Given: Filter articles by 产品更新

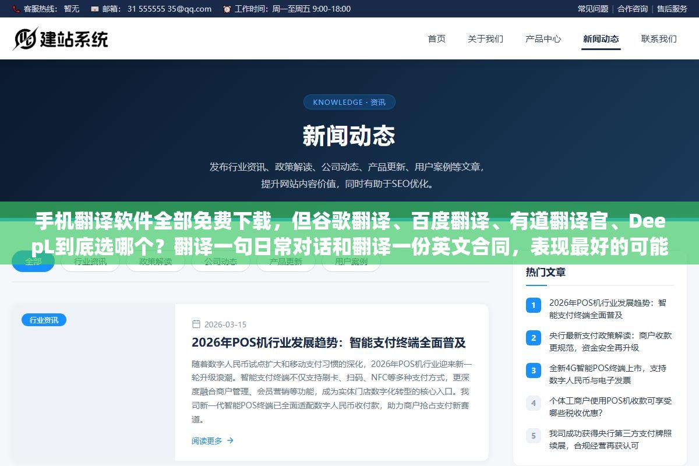Looking at the screenshot, I should coord(286,262).
